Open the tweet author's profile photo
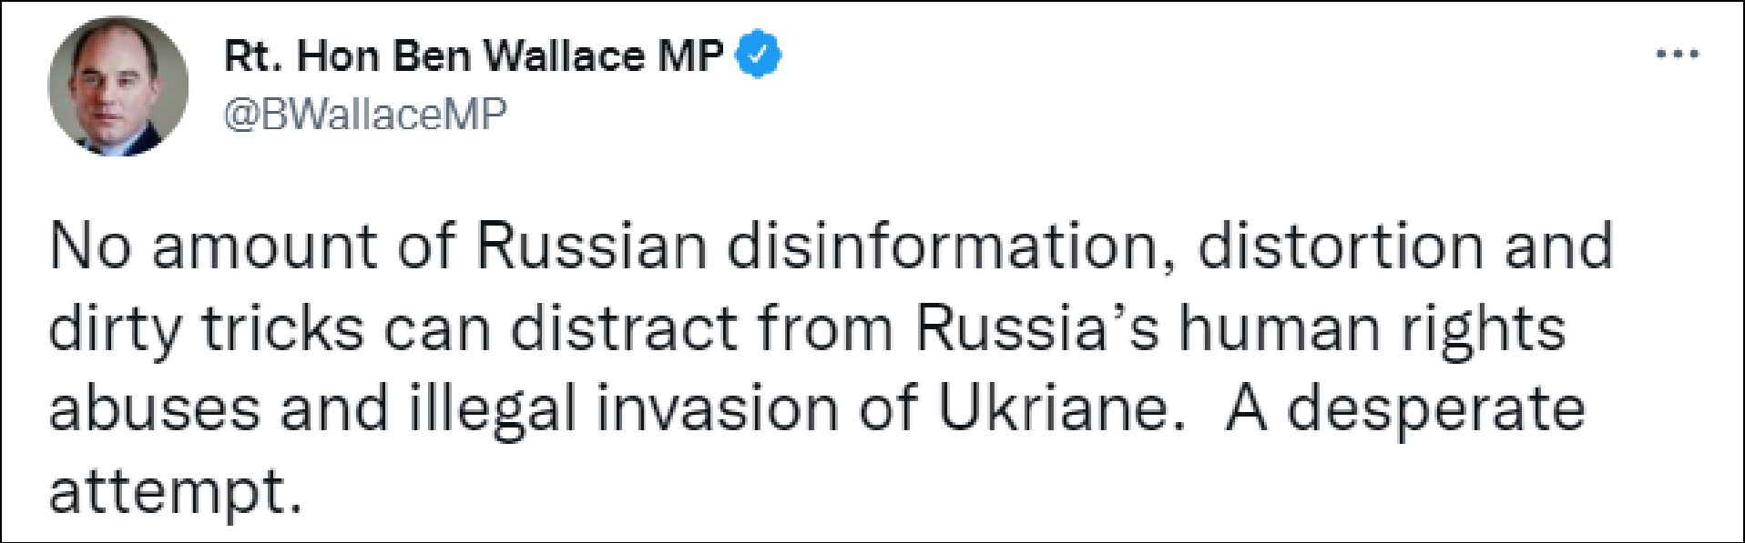The width and height of the screenshot is (1745, 543). point(118,86)
